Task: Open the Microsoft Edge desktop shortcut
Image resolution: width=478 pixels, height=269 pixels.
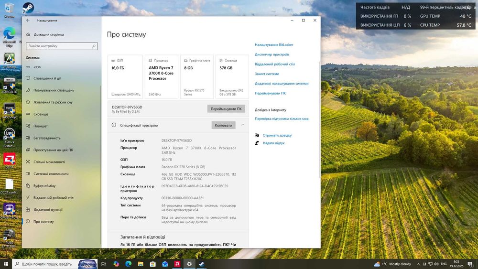Action: [x=9, y=37]
